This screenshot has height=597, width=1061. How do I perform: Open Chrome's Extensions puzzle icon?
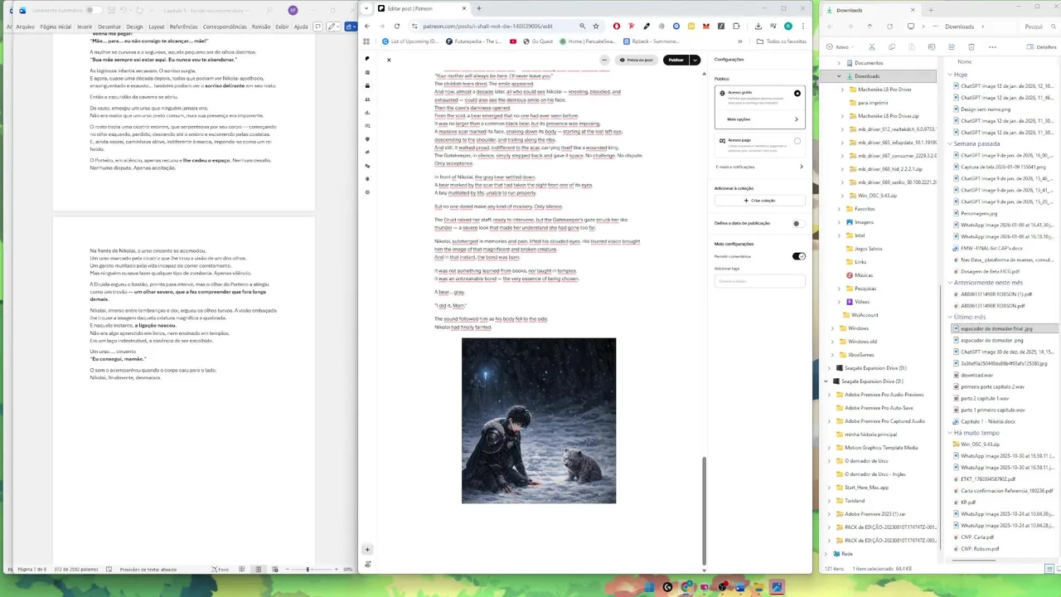tap(736, 26)
